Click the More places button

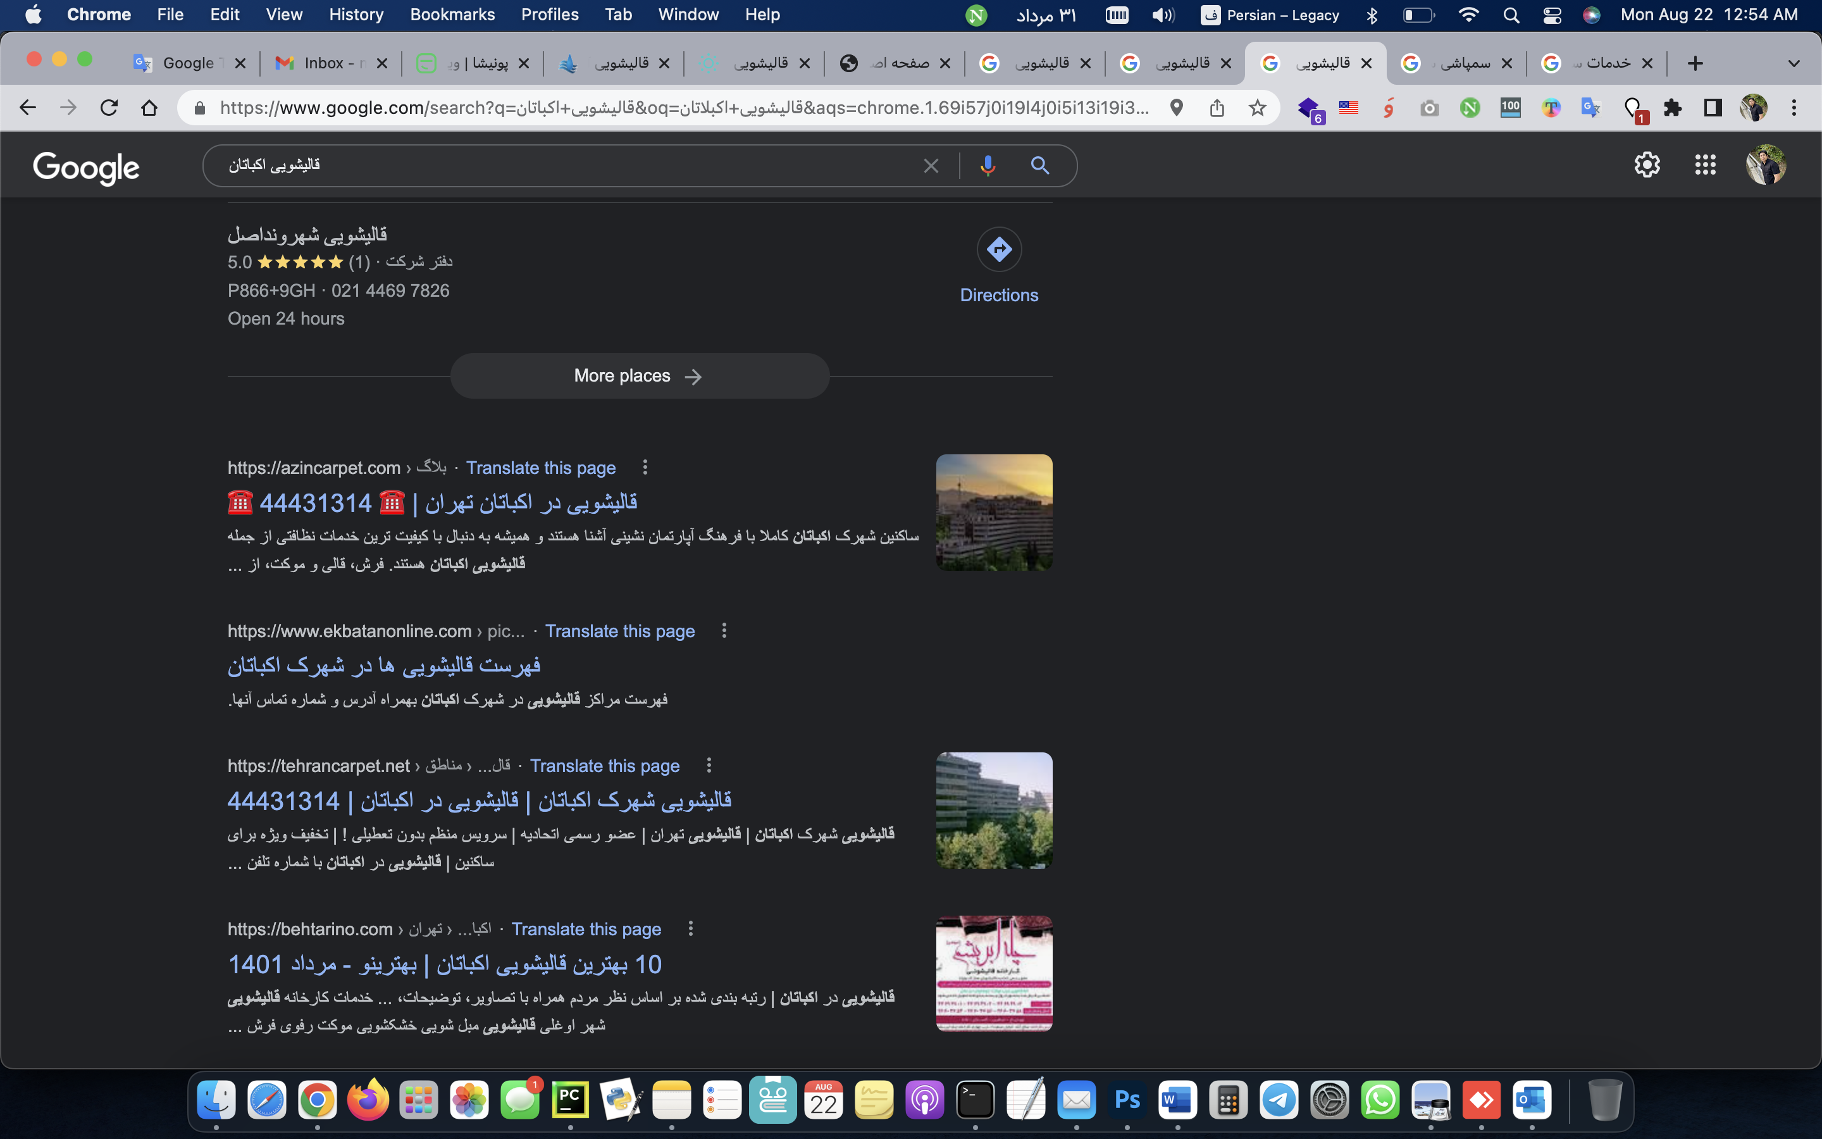tap(639, 376)
